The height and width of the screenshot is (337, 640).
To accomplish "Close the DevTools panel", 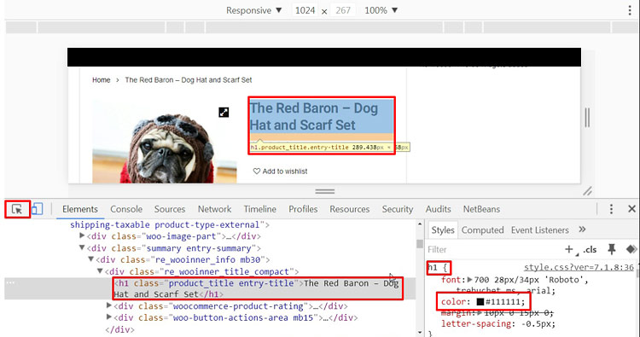I will [631, 209].
